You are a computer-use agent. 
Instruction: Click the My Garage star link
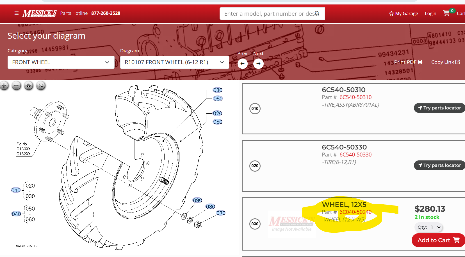[404, 13]
